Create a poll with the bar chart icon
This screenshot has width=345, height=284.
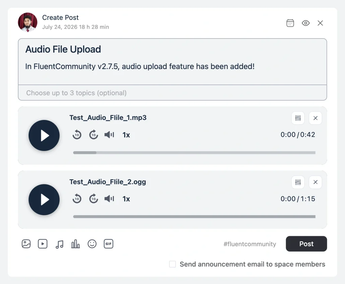coord(75,244)
